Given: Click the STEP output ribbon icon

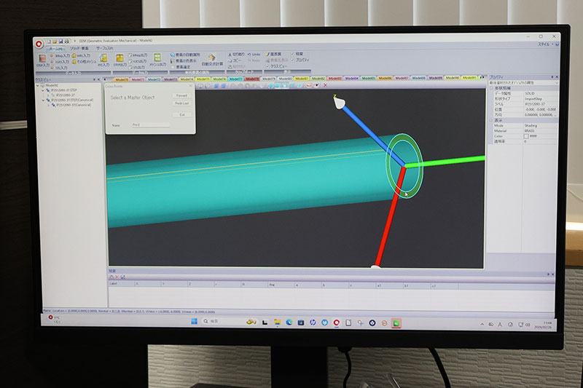Looking at the screenshot, I should (118, 59).
